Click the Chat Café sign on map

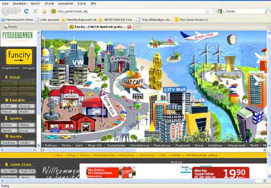click(133, 82)
